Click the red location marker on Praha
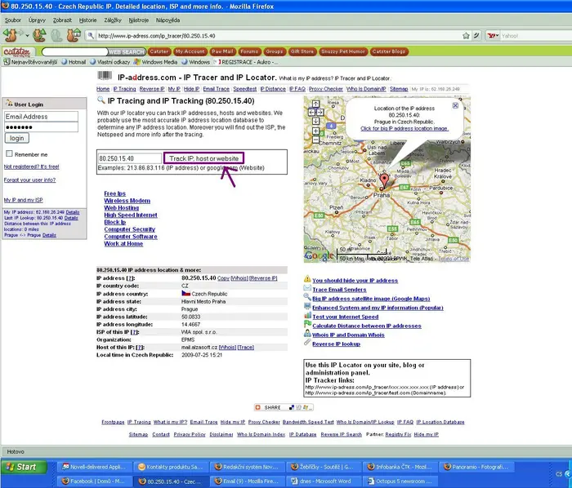Image resolution: width=572 pixels, height=488 pixels. 384,180
